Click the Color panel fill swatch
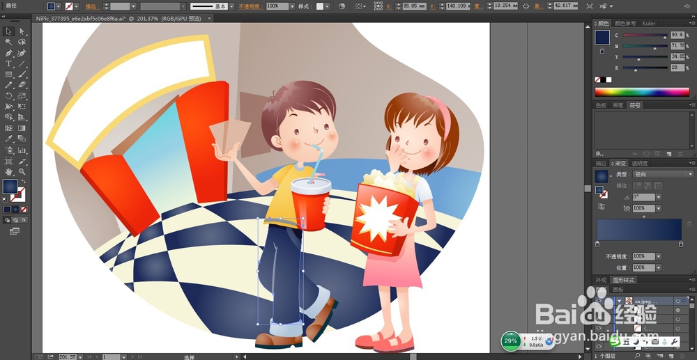The height and width of the screenshot is (360, 697). pos(602,38)
